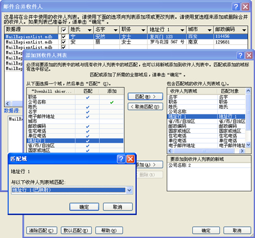Image resolution: width=255 pixels, height=238 pixels.
Task: Click 确定 in the 匹配域 dialog
Action: [84, 207]
